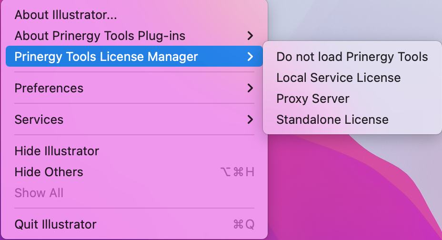This screenshot has width=442, height=240.
Task: Quit Illustrator from the menu
Action: (x=55, y=224)
